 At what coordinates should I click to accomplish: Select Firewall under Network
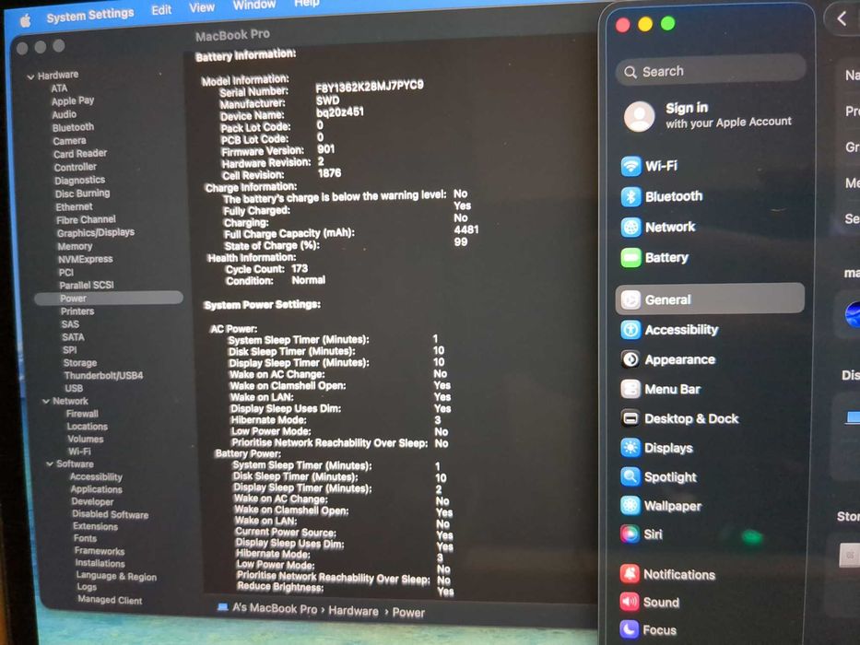click(x=82, y=414)
